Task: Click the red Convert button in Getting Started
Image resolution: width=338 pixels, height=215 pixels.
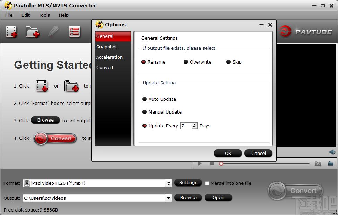Action: [x=55, y=138]
